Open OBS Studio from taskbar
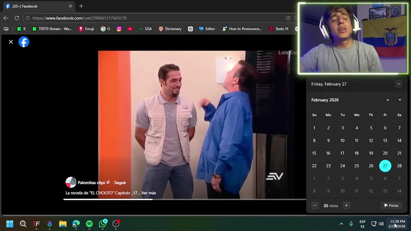 click(x=116, y=224)
